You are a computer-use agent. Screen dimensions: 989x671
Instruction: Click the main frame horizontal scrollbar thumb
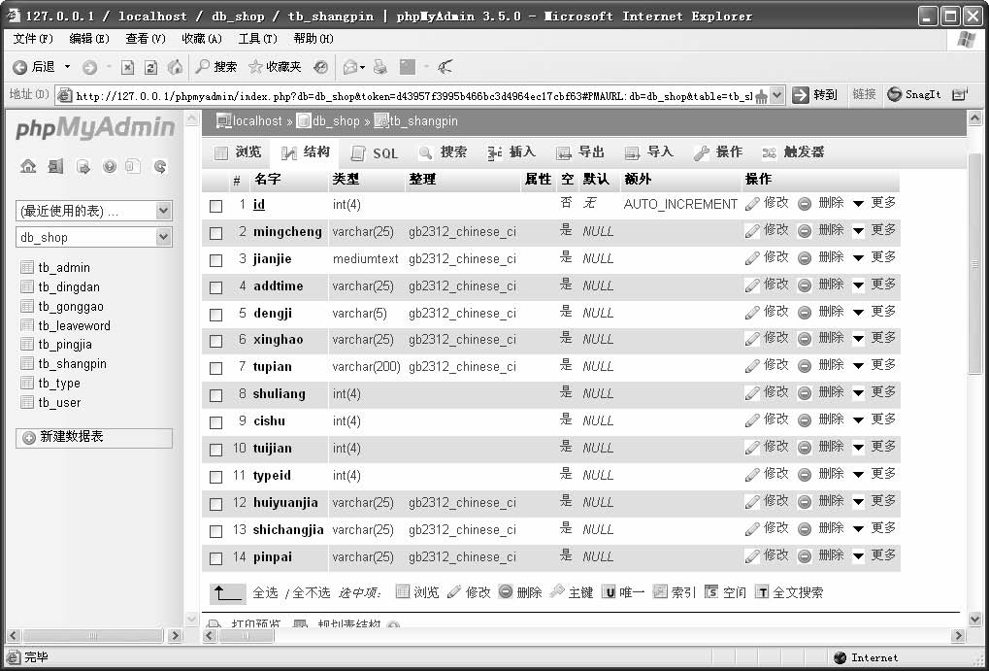coord(246,635)
